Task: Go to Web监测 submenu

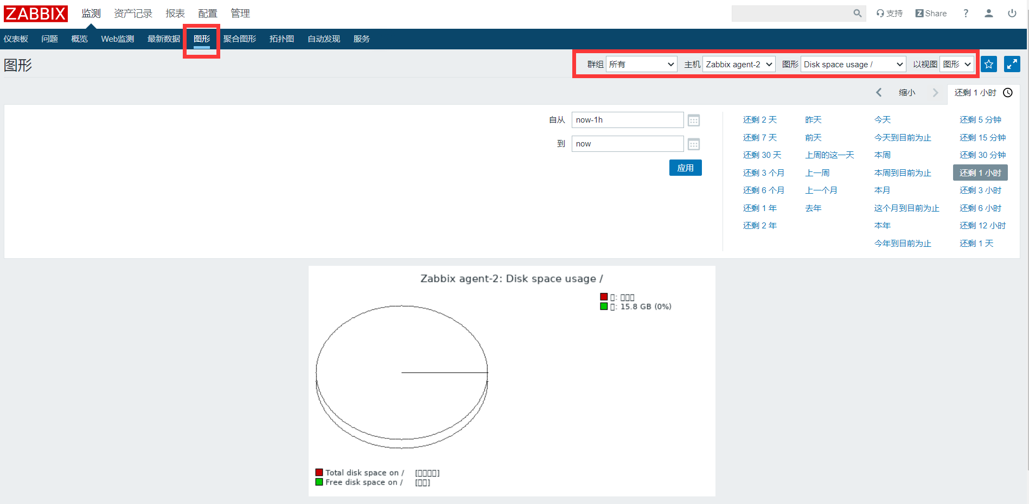Action: pos(117,39)
